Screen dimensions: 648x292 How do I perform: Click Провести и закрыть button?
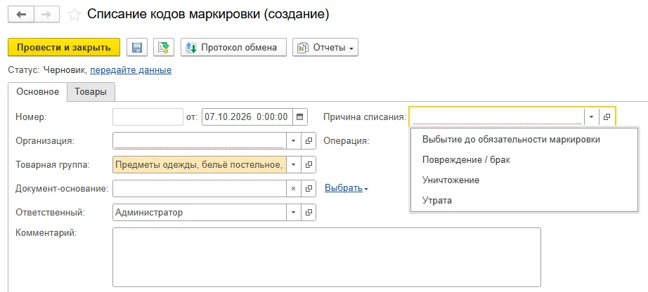[64, 47]
